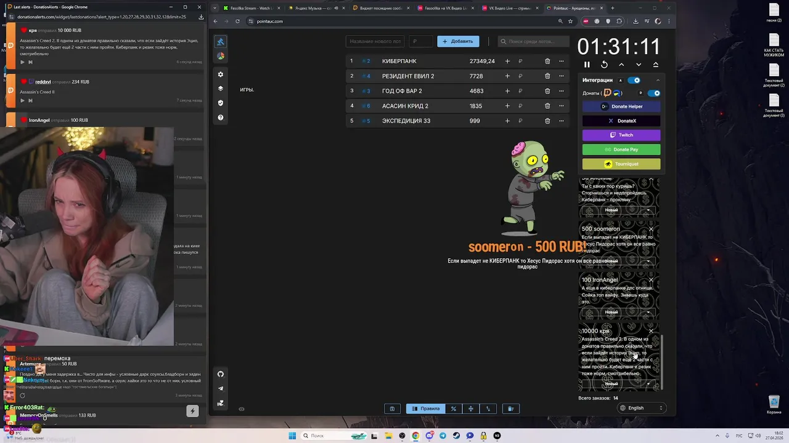Toggle the Донаты switch
Screen dimensions: 789x443
click(x=654, y=94)
